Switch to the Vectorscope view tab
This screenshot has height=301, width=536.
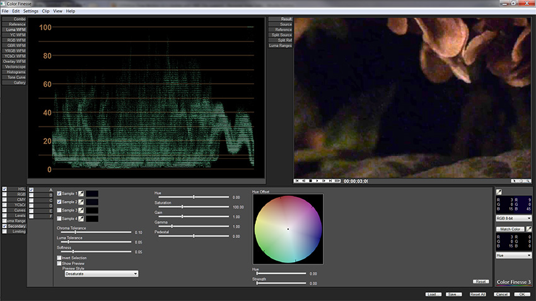[14, 66]
